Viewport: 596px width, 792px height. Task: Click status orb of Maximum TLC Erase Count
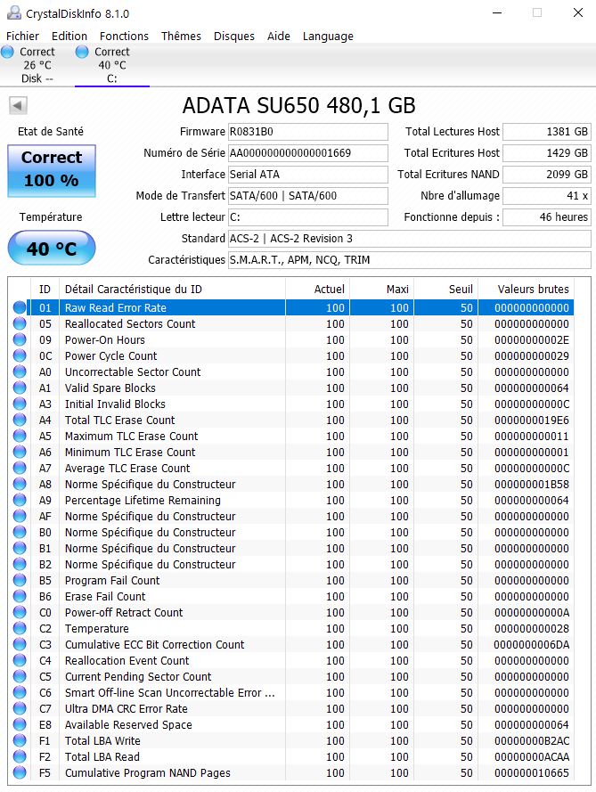[20, 436]
